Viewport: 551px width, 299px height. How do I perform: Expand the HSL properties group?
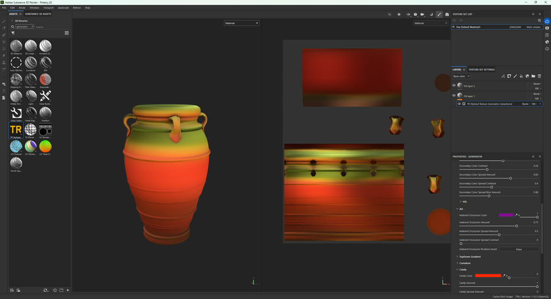pyautogui.click(x=465, y=201)
